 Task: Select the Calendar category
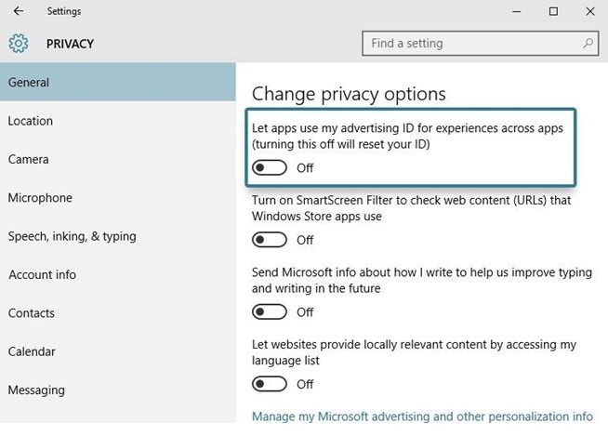point(32,351)
